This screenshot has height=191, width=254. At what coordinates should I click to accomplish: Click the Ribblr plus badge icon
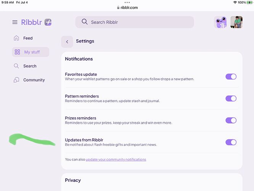coord(48,22)
